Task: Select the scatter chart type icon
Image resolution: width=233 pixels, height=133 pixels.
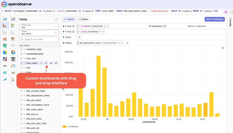Action: coord(13,32)
